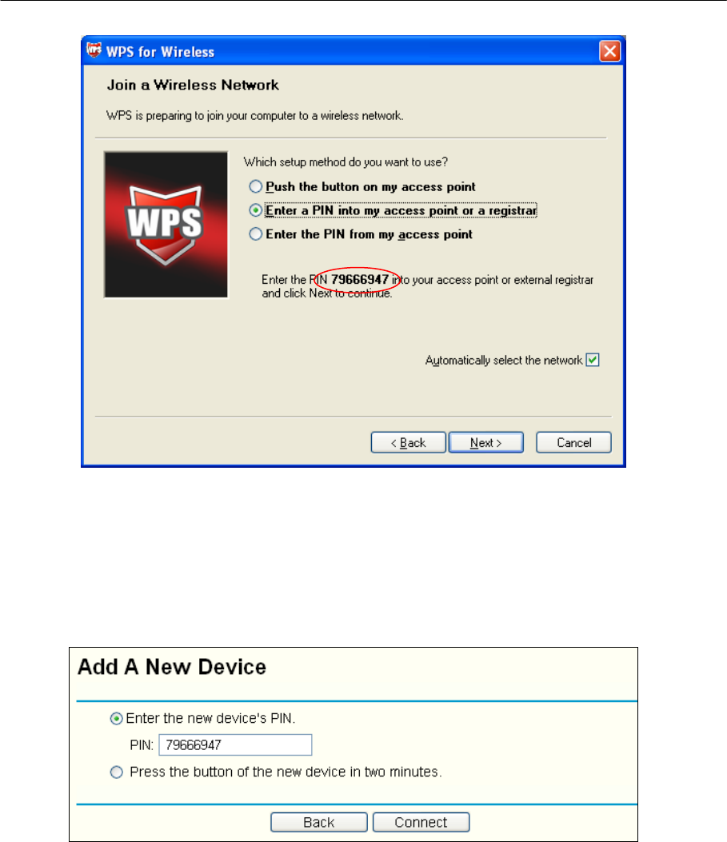Click the PIN input field containing 79666947
Screen dimensions: 727x842
(x=235, y=744)
